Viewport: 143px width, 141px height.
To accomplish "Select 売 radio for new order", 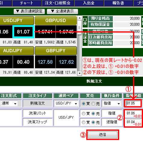I will point(93,104).
